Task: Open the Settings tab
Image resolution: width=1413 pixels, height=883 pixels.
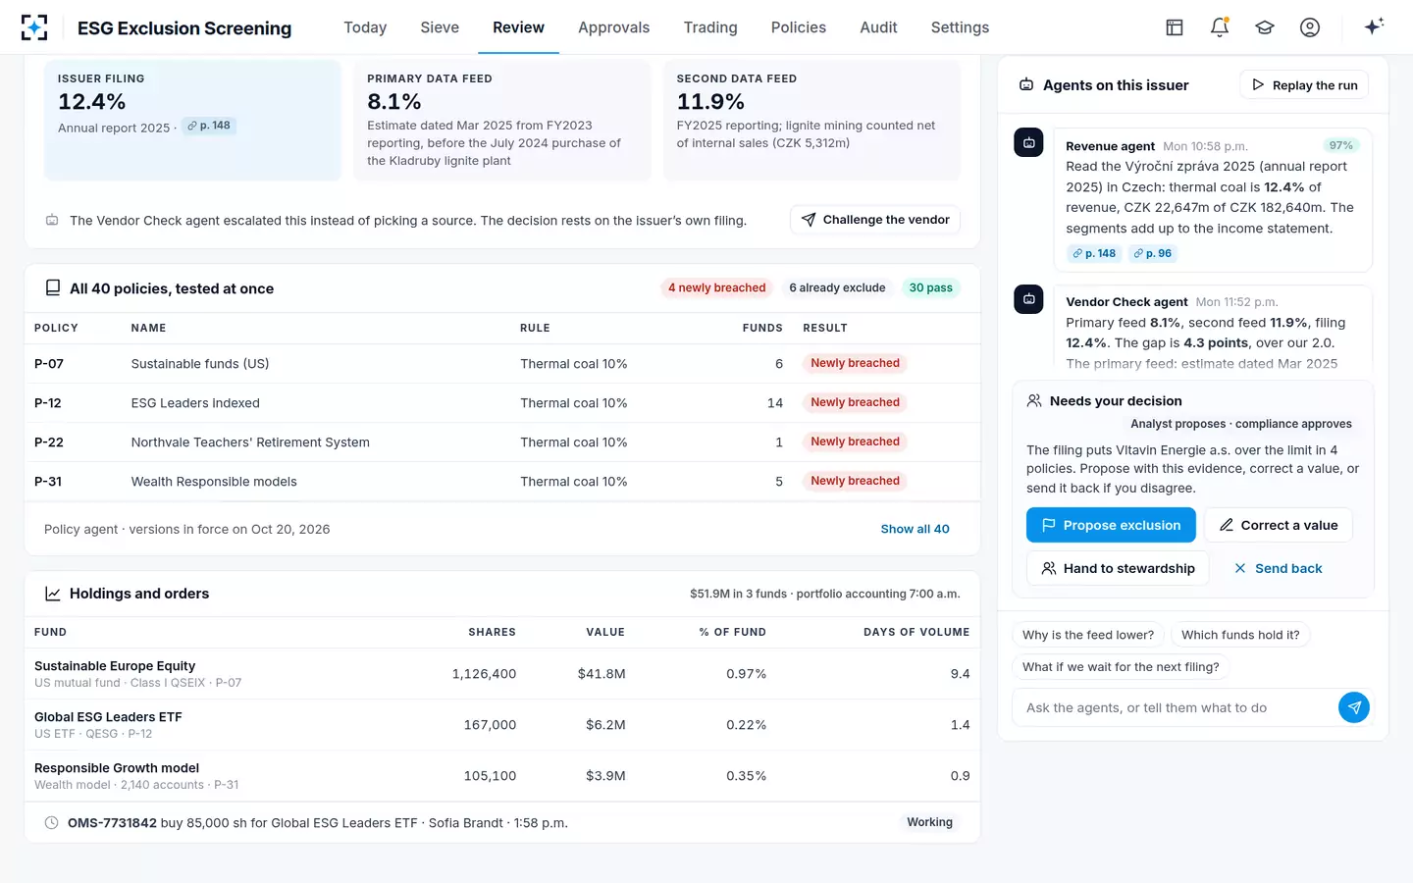Action: click(x=960, y=27)
